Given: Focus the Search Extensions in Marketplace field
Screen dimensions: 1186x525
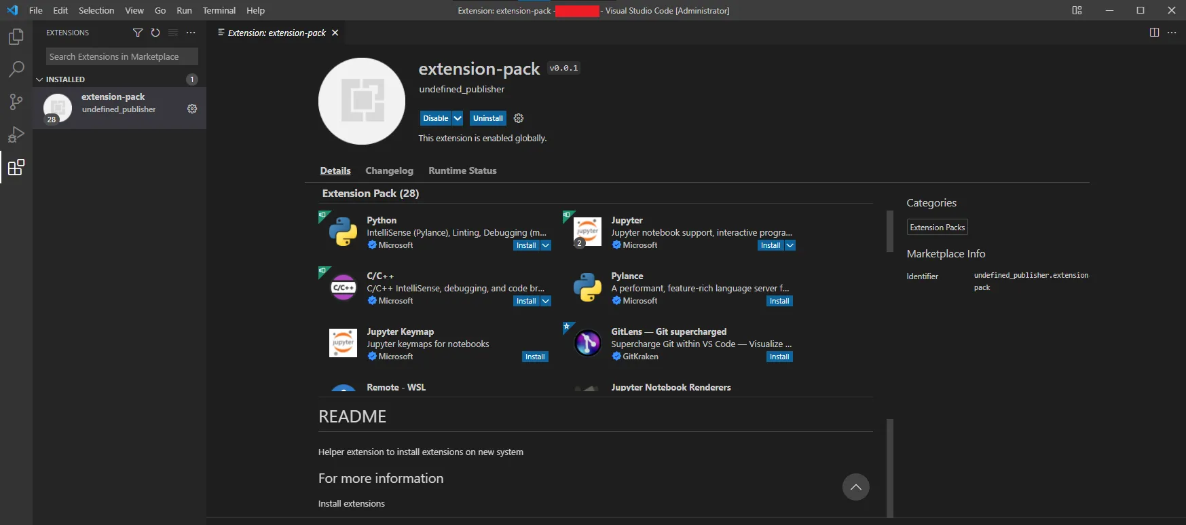Looking at the screenshot, I should click(x=122, y=56).
